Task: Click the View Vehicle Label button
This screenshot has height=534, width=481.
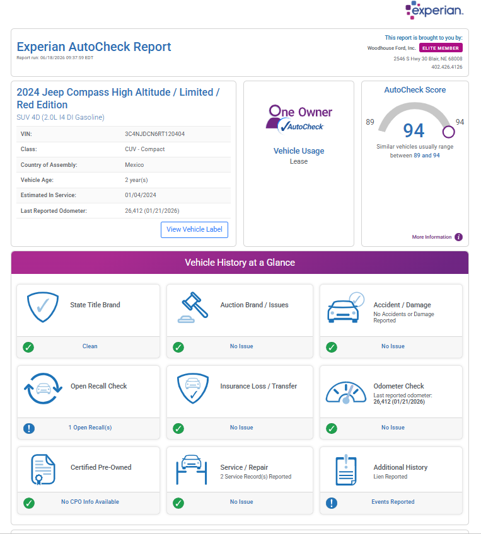Action: [x=194, y=230]
